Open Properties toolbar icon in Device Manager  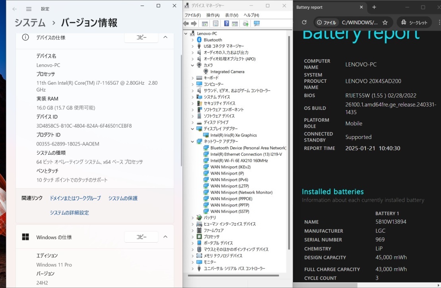click(x=216, y=23)
